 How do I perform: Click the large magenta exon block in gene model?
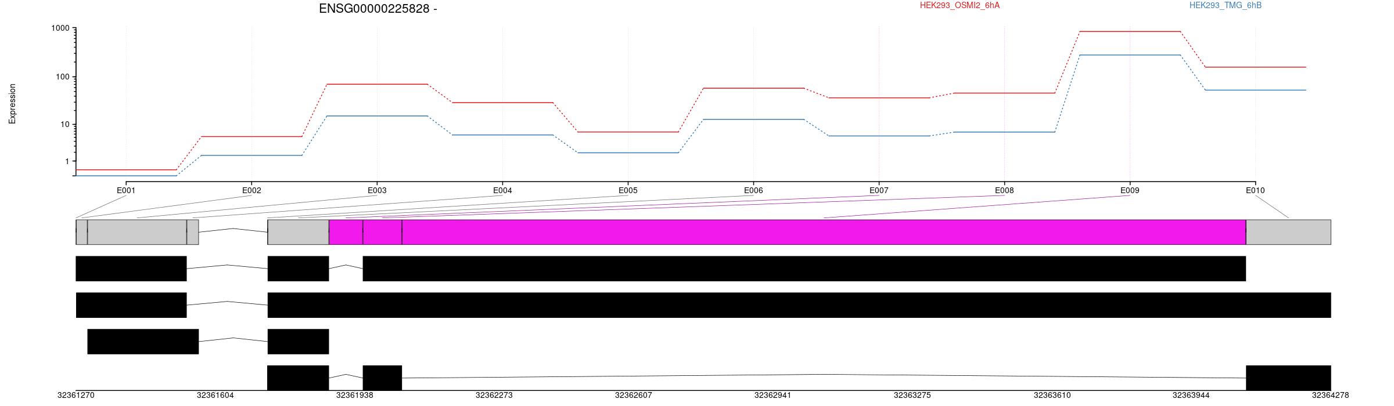(824, 232)
